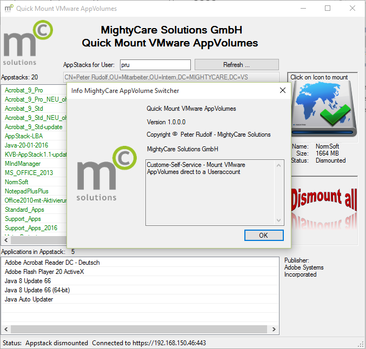Click the Dismount all image button

[x=324, y=210]
